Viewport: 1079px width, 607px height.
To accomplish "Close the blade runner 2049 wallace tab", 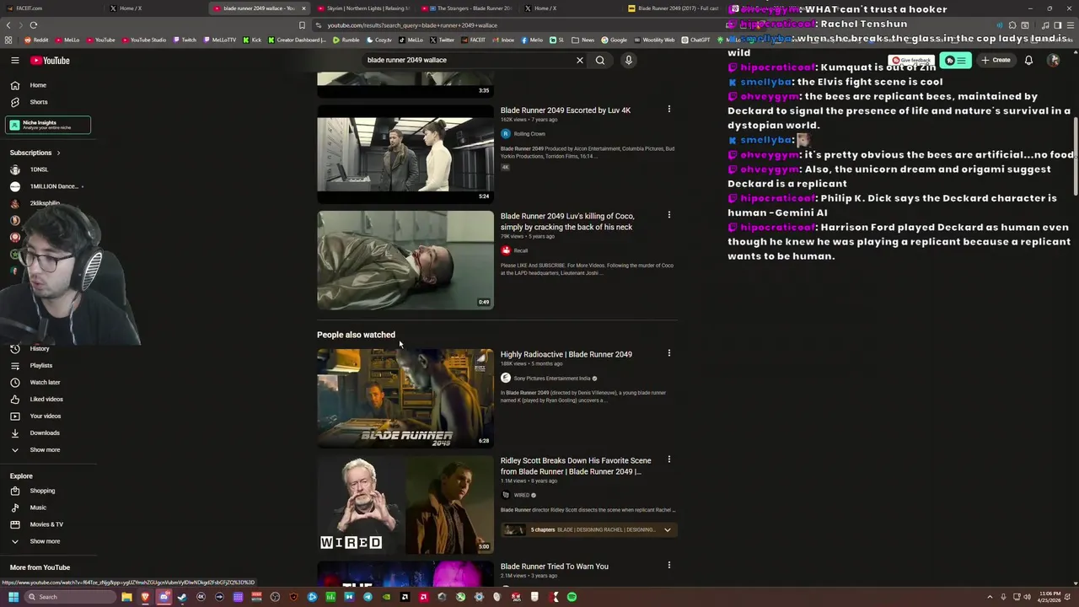I will (303, 8).
